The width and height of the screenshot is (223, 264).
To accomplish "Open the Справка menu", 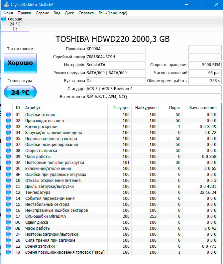I will pos(86,13).
